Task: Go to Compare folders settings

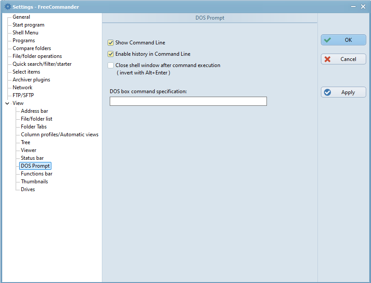Action: pos(32,48)
